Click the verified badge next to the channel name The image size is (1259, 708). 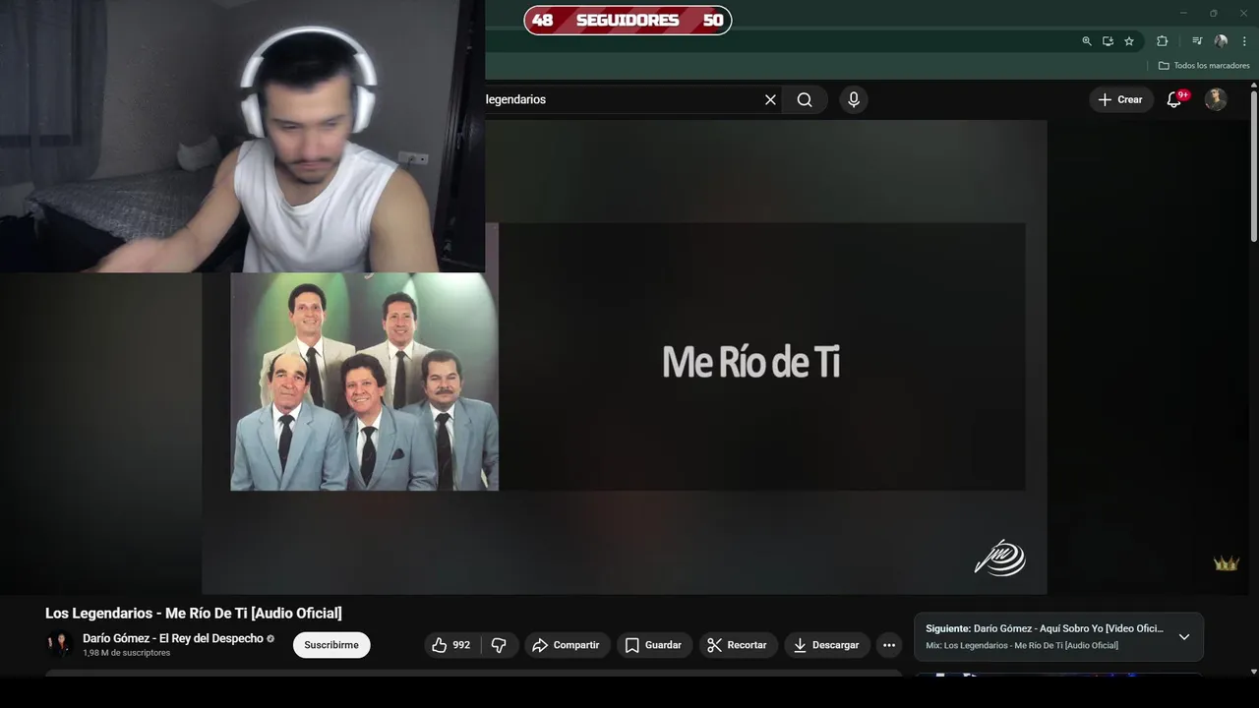tap(270, 639)
